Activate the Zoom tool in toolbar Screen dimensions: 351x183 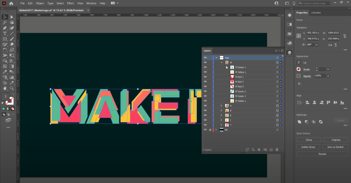pos(12,88)
